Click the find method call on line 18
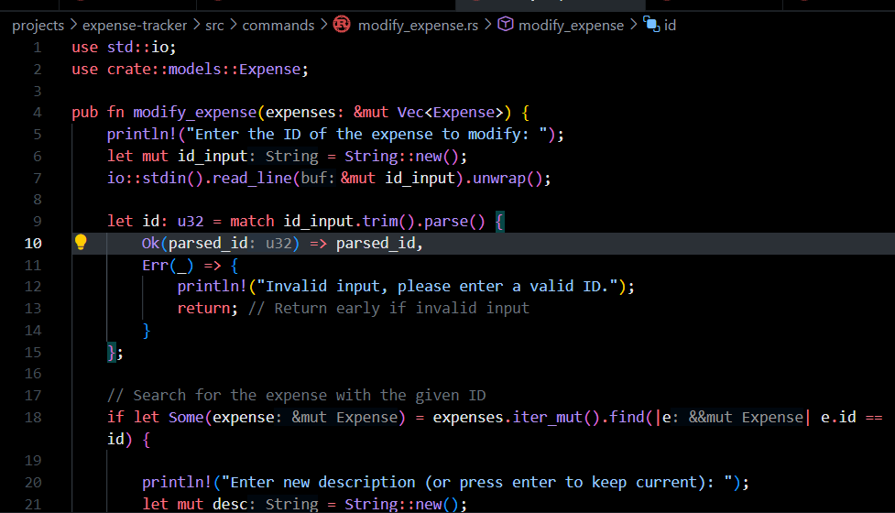Screen dimensions: 895x513 [x=627, y=418]
